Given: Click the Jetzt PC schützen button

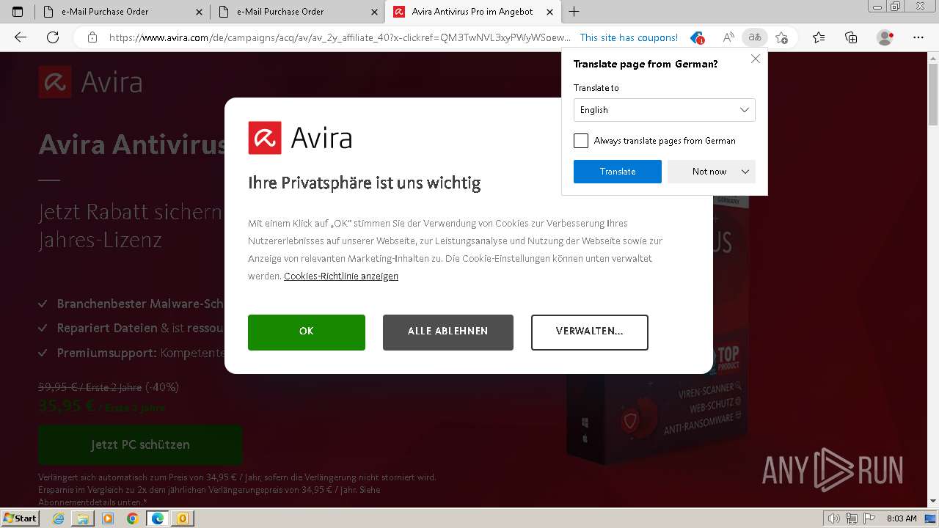Looking at the screenshot, I should point(140,444).
